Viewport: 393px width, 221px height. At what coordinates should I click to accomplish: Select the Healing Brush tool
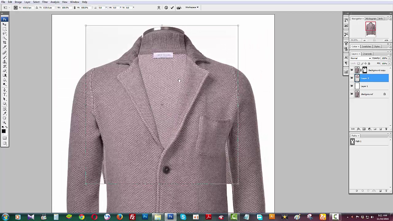coord(5,53)
